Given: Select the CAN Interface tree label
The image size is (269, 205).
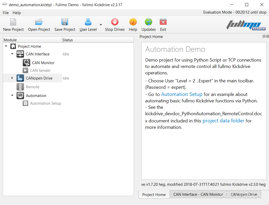Looking at the screenshot, I should pos(38,54).
